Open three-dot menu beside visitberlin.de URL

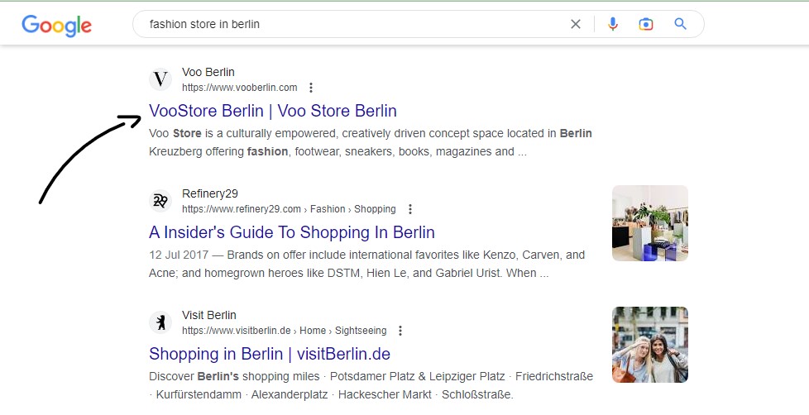(400, 331)
